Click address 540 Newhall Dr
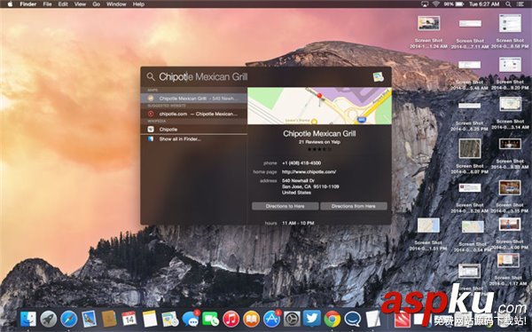Viewport: 532px width, 332px height. coord(310,186)
